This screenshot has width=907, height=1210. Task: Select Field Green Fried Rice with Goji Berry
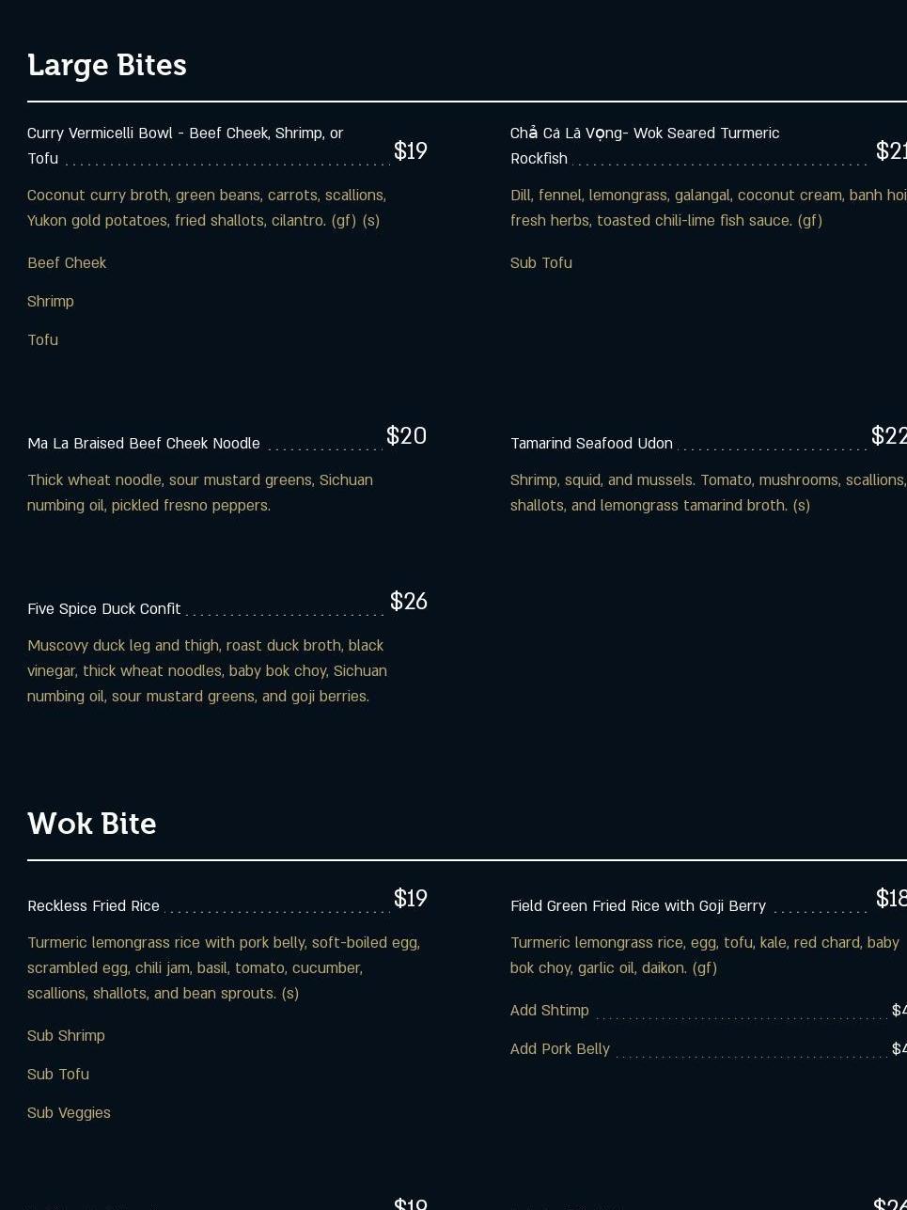coord(638,906)
